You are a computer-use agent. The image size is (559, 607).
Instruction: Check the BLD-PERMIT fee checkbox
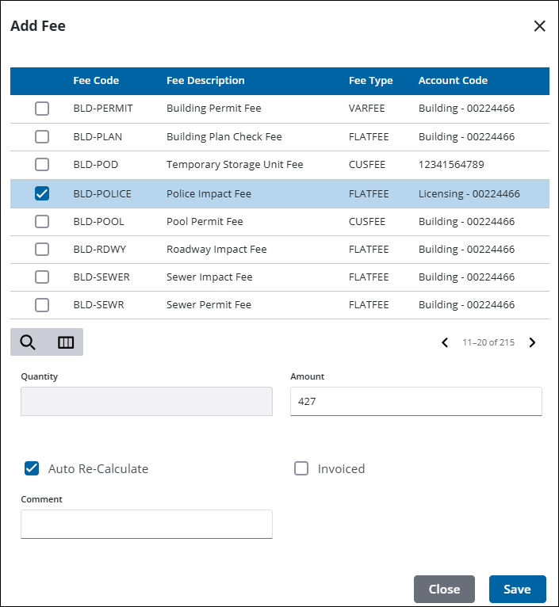[x=42, y=109]
